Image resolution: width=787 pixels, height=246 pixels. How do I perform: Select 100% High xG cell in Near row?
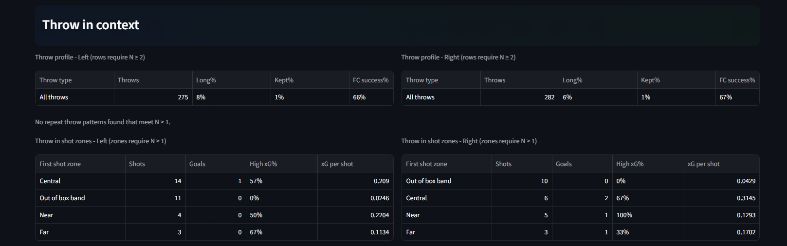pyautogui.click(x=648, y=215)
